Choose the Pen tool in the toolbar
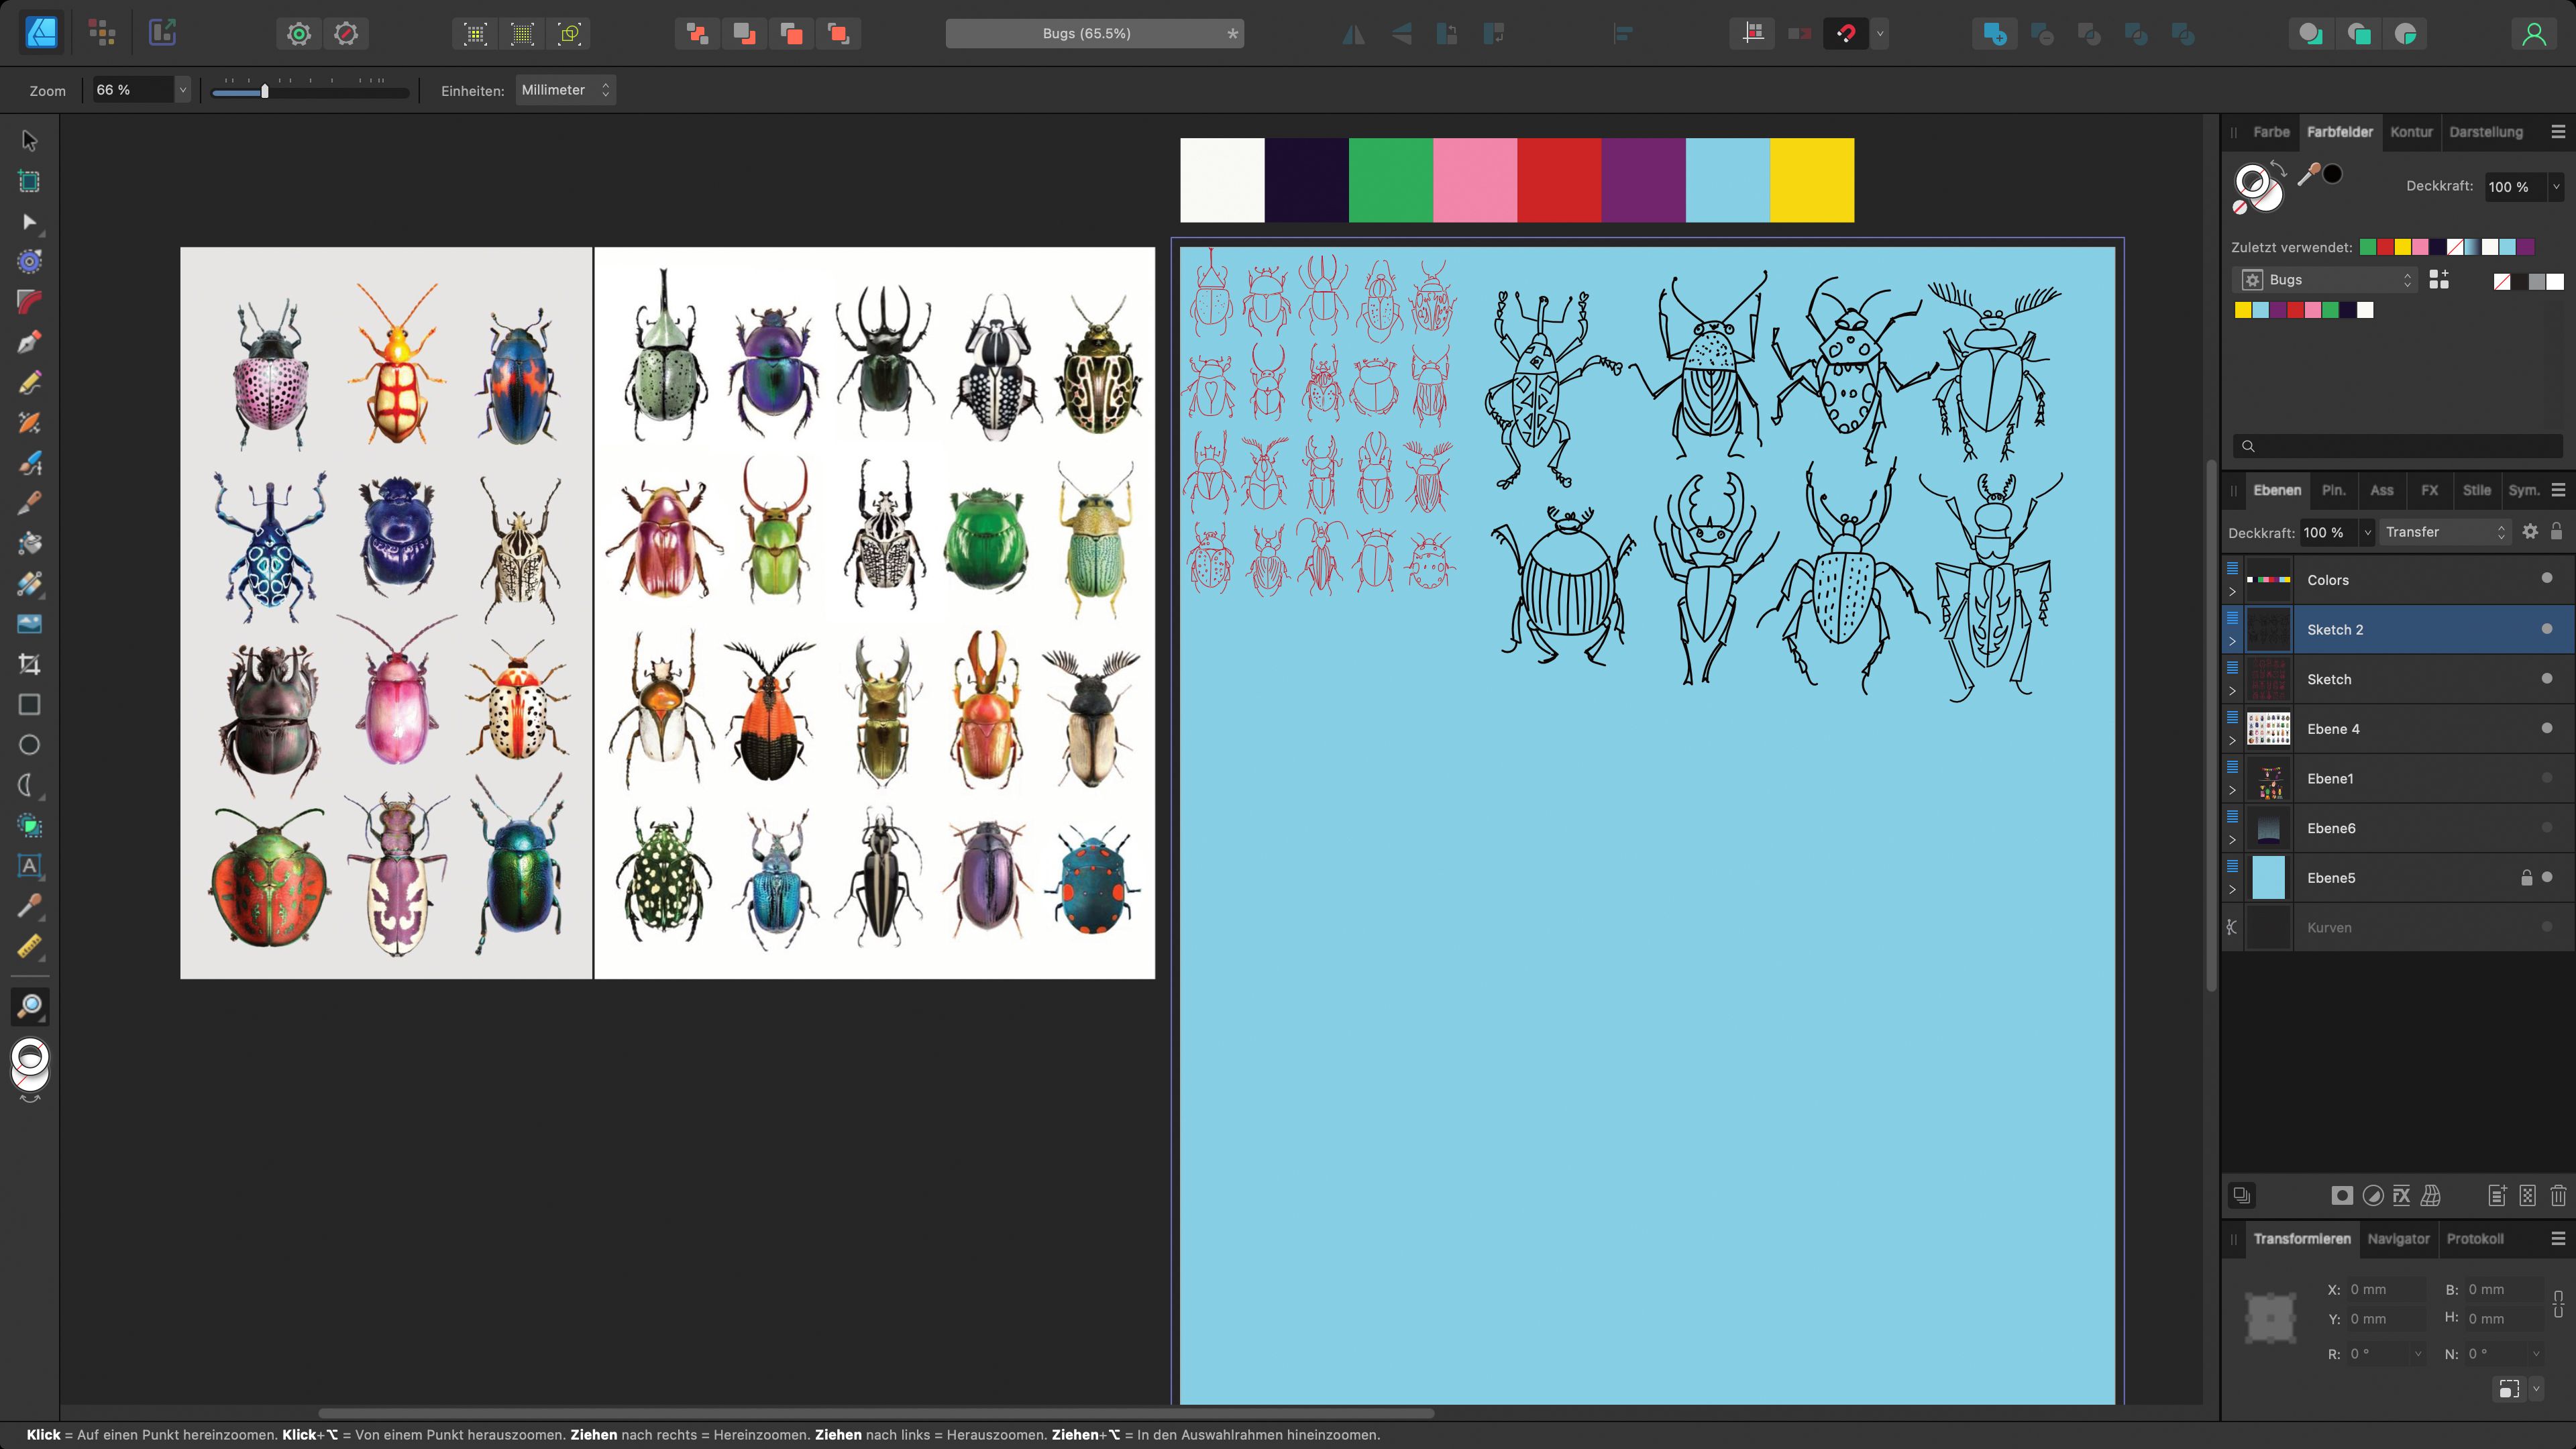Screen dimensions: 2576x1449 [x=29, y=342]
